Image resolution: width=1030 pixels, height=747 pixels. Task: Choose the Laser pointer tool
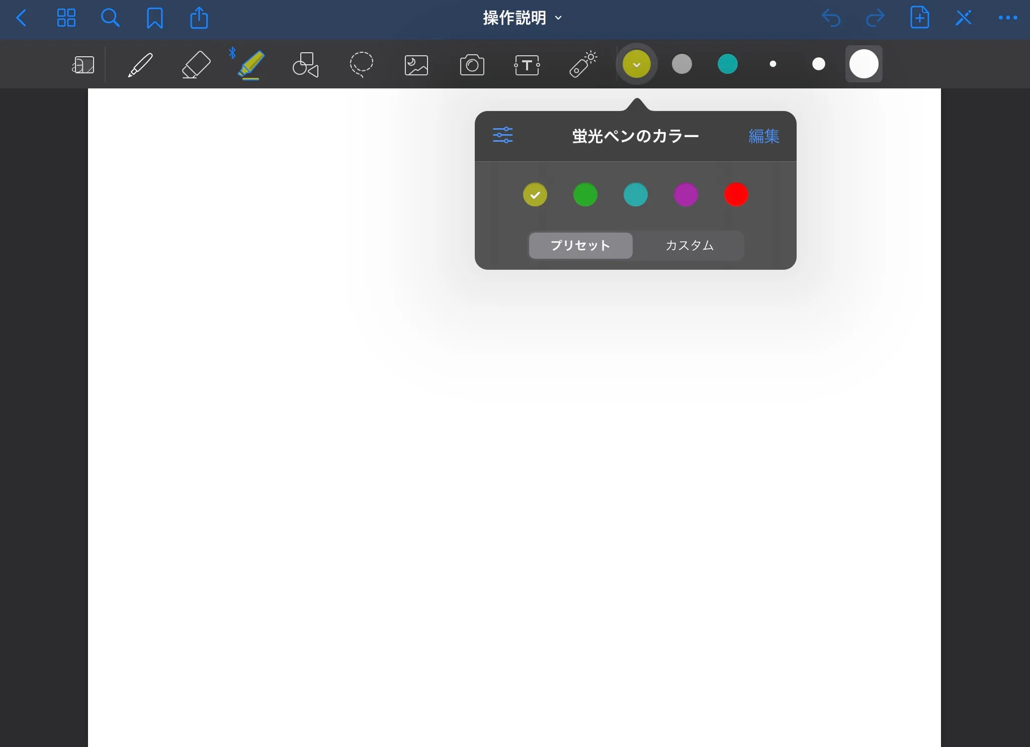click(x=582, y=64)
